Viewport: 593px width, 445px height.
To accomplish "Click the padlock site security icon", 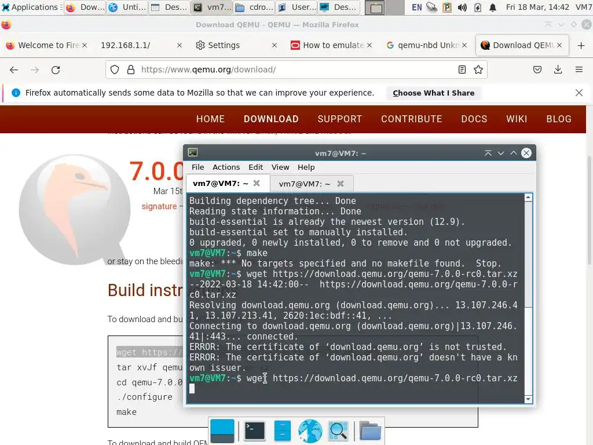I will click(131, 70).
